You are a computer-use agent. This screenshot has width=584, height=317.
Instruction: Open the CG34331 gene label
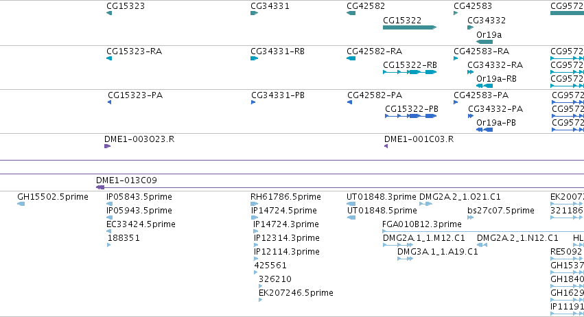(270, 6)
